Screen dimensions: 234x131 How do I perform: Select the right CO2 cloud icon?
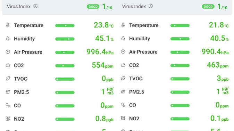click(x=123, y=65)
